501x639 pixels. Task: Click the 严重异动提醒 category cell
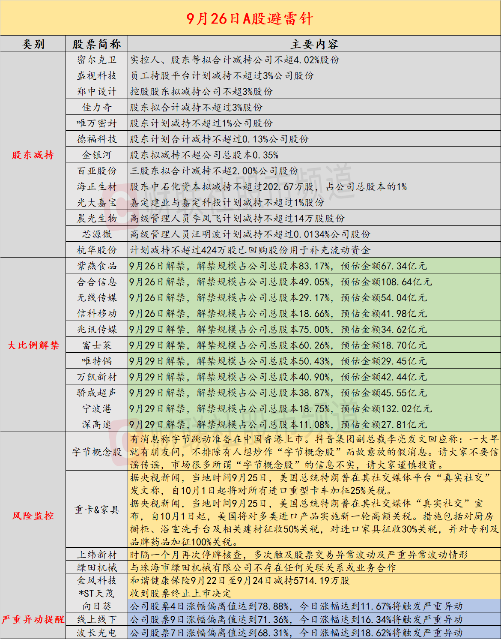[33, 619]
